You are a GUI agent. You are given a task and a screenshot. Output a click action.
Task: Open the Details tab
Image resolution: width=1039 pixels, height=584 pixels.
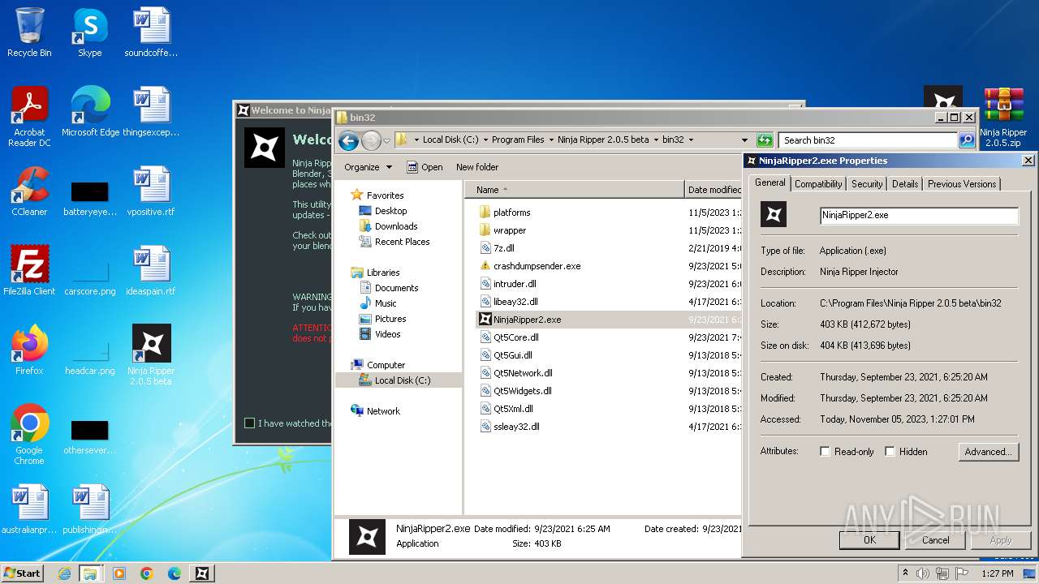905,184
